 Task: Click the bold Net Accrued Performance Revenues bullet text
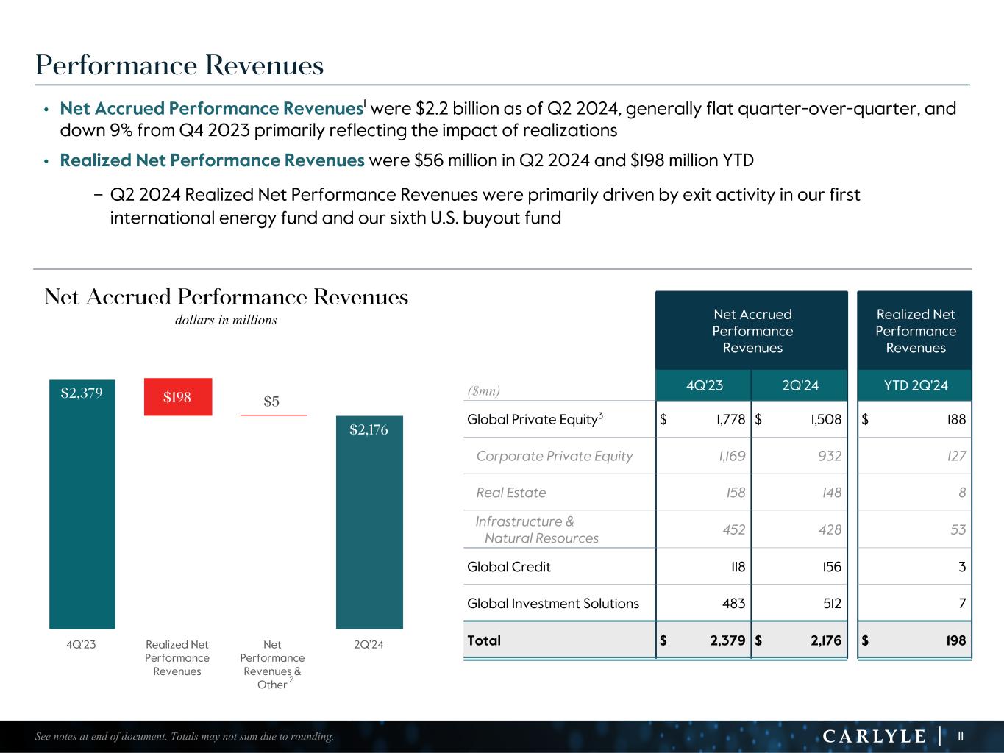[211, 109]
